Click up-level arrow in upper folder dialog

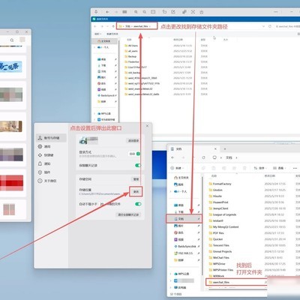113,26
